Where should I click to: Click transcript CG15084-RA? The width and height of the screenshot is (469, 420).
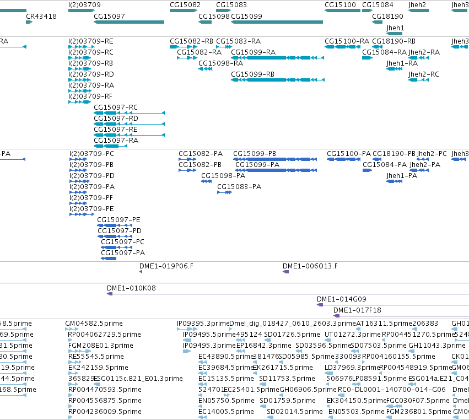[367, 58]
